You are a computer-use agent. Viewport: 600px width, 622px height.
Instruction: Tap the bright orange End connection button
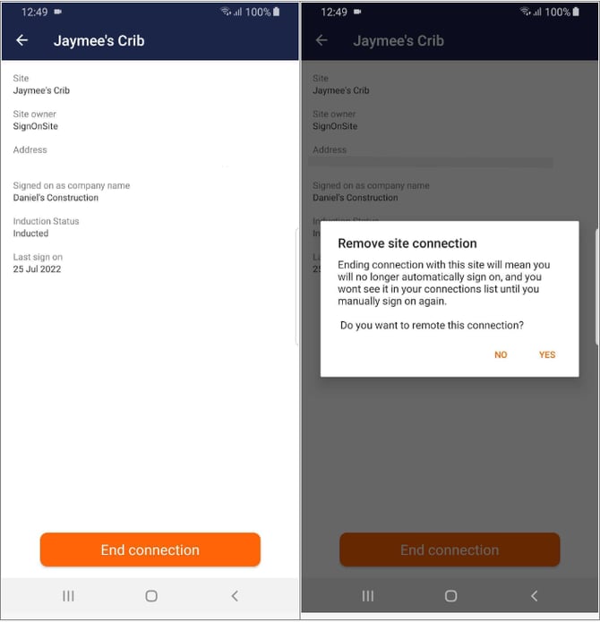pyautogui.click(x=150, y=550)
